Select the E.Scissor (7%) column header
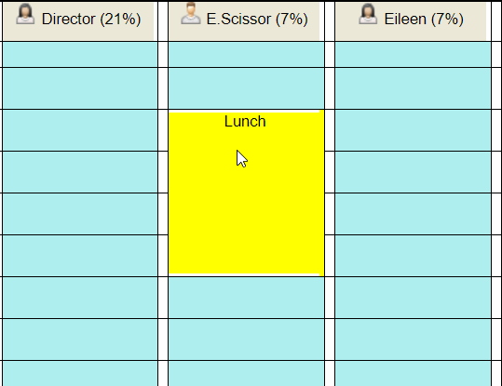502x386 pixels. click(244, 21)
